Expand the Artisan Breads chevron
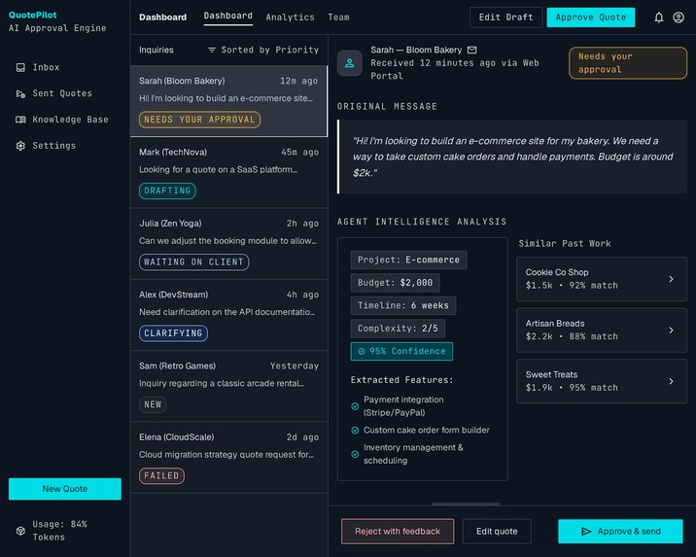 pyautogui.click(x=671, y=330)
